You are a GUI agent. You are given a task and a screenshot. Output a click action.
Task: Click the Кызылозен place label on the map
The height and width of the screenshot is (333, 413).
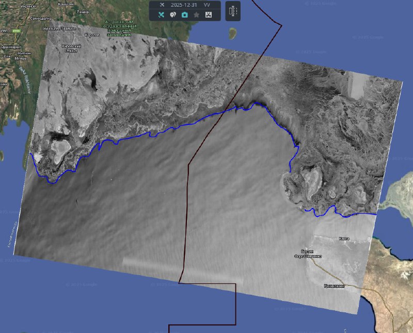pos(335,286)
